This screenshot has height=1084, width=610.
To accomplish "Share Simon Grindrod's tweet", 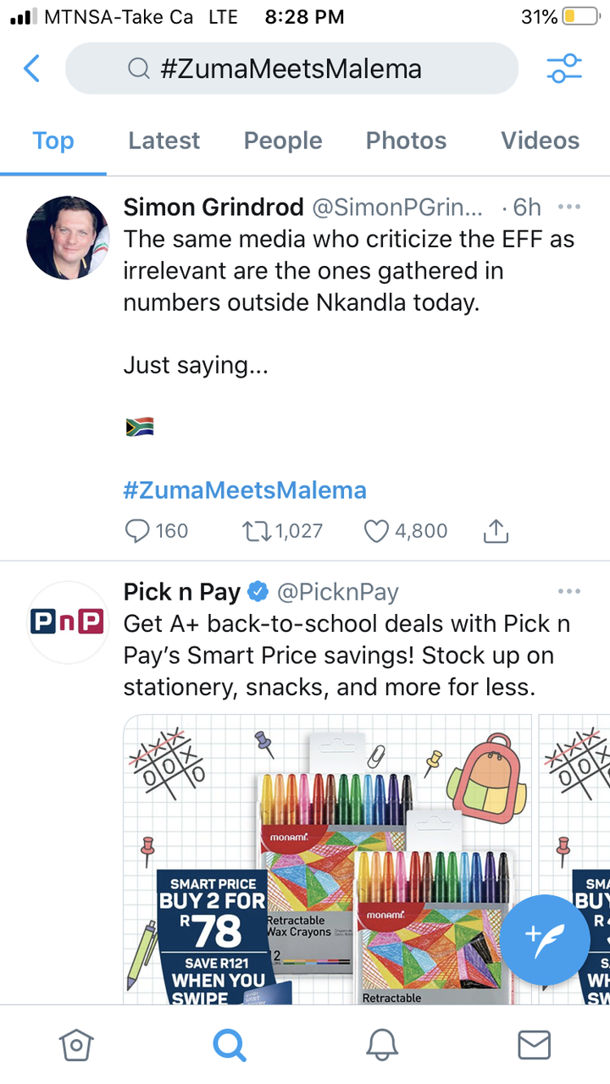I will [x=496, y=531].
